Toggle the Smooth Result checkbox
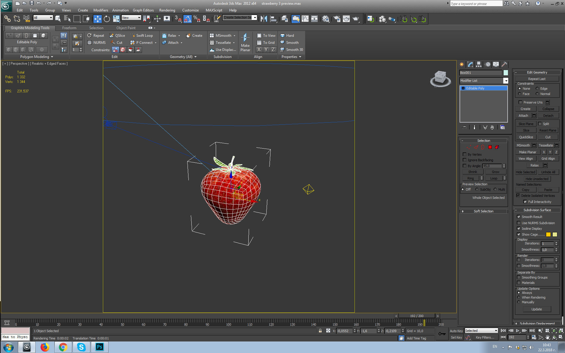This screenshot has width=565, height=353. pos(519,217)
